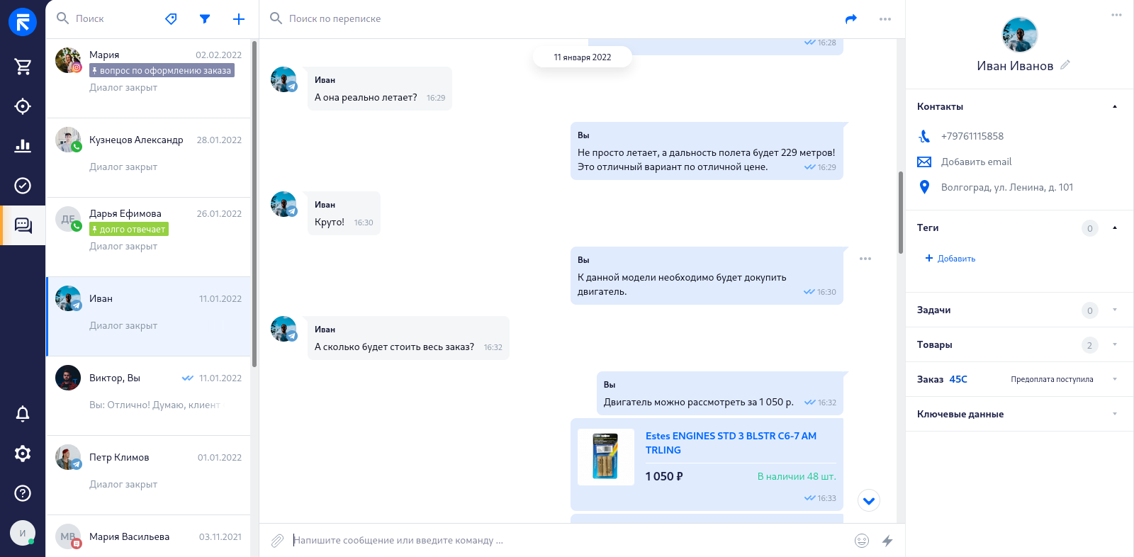Click the tag icon next to dialog search
Image resolution: width=1134 pixels, height=557 pixels.
point(171,18)
